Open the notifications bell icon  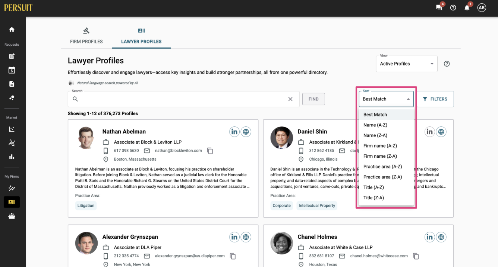tap(467, 7)
